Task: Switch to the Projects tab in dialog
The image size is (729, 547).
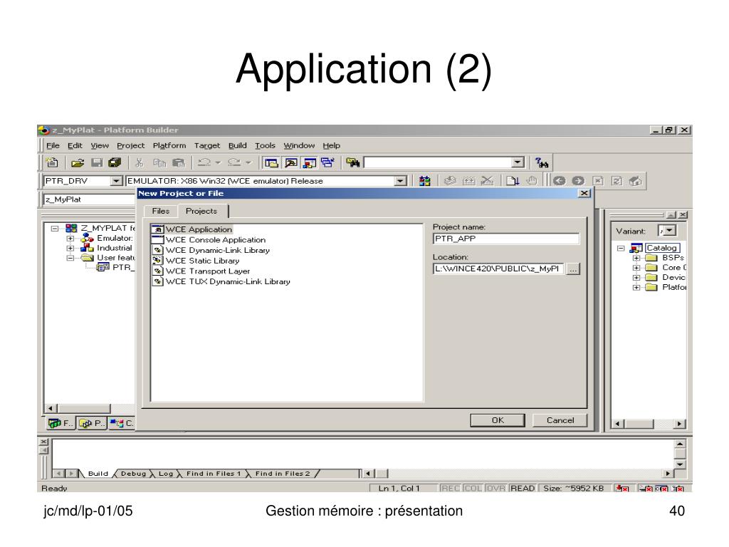Action: point(201,211)
